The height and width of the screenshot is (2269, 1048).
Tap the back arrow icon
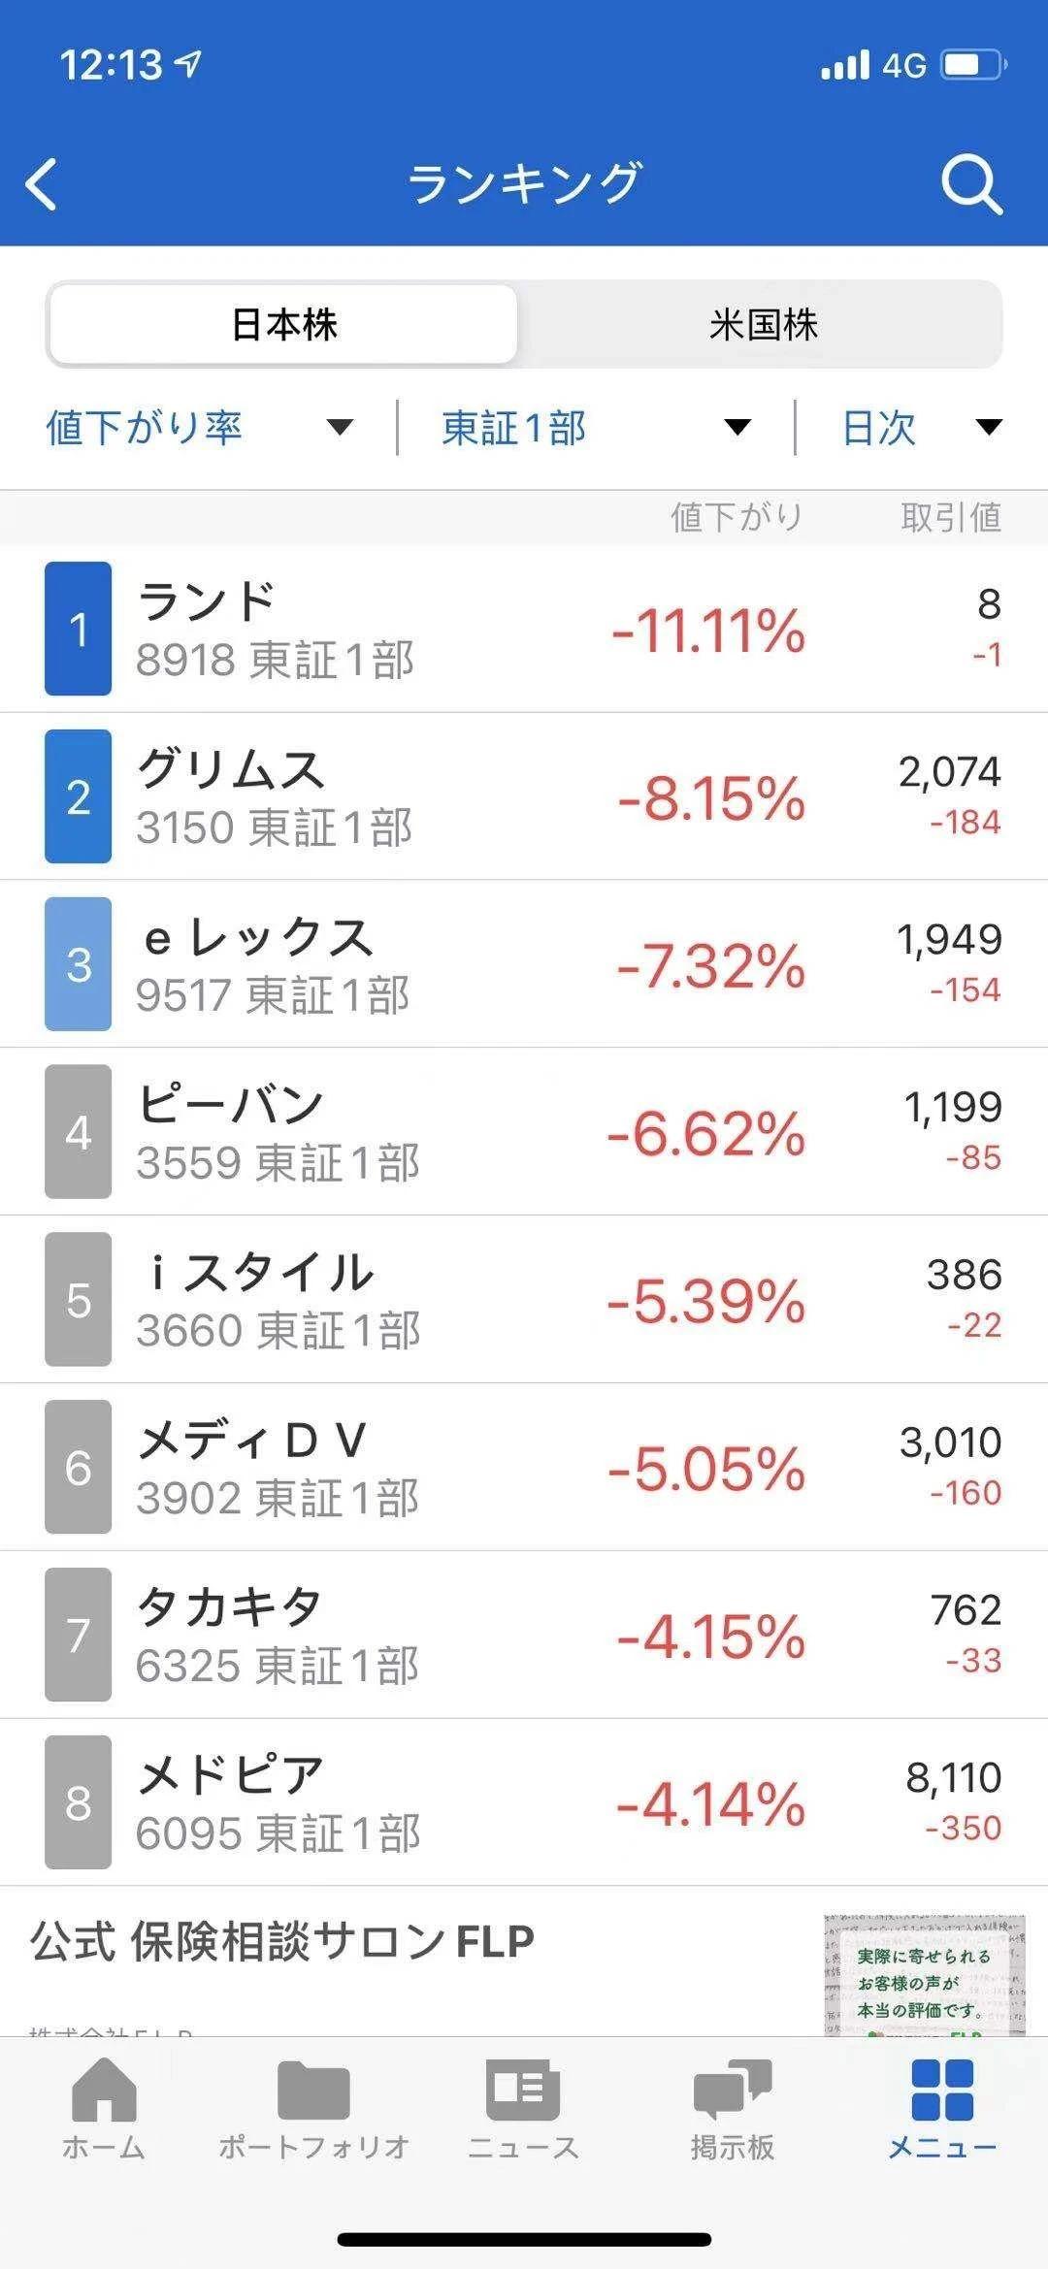coord(43,184)
